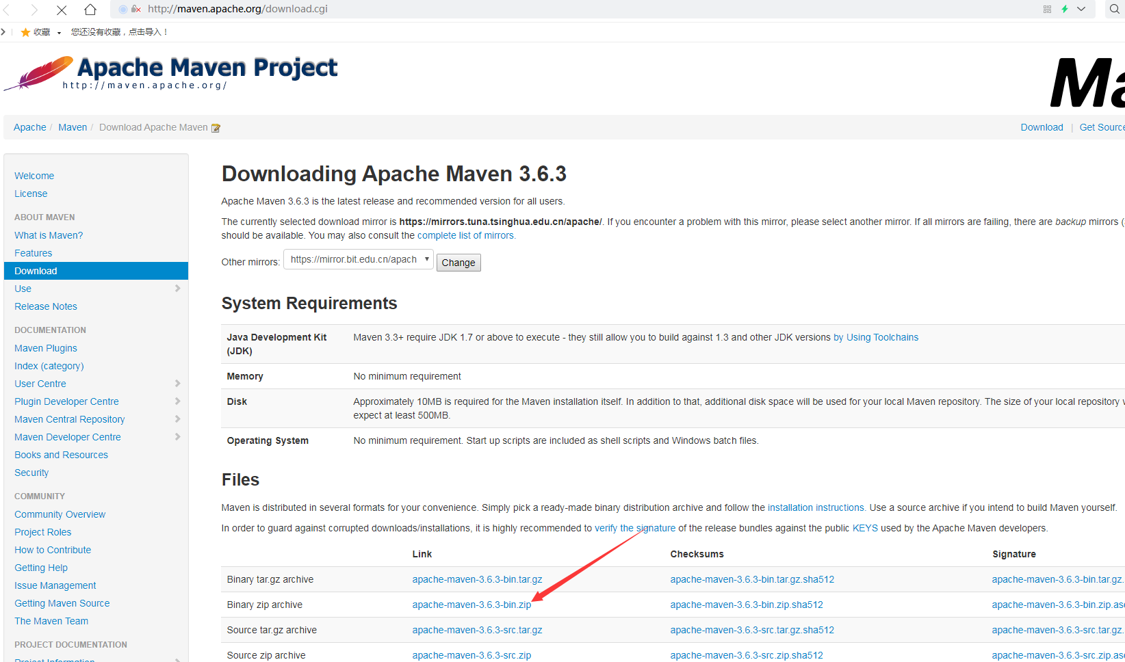Open Project Roles in sidebar
The width and height of the screenshot is (1125, 662).
(x=42, y=532)
